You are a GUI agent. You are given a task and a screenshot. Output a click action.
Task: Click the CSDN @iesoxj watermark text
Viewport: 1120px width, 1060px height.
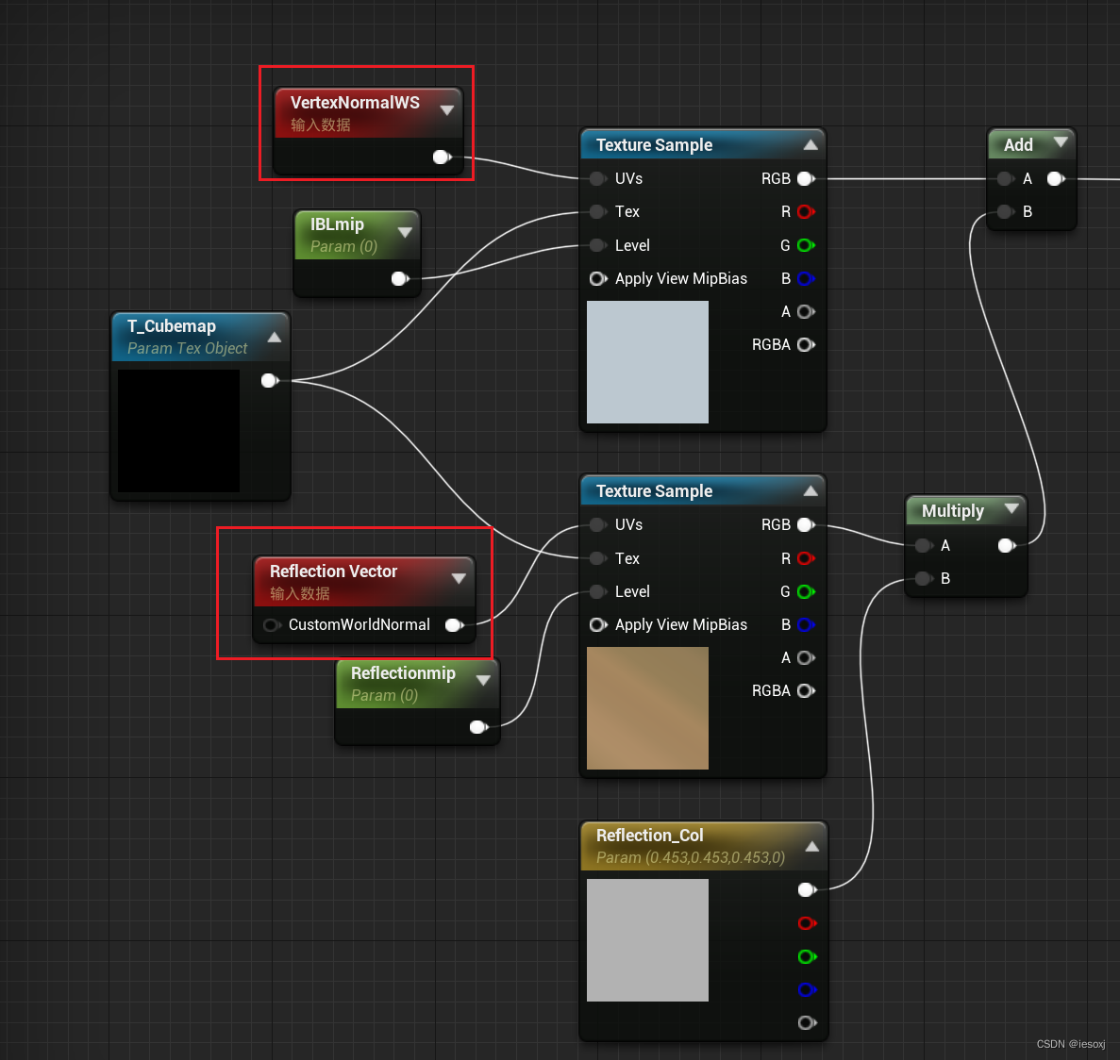coord(1071,1044)
